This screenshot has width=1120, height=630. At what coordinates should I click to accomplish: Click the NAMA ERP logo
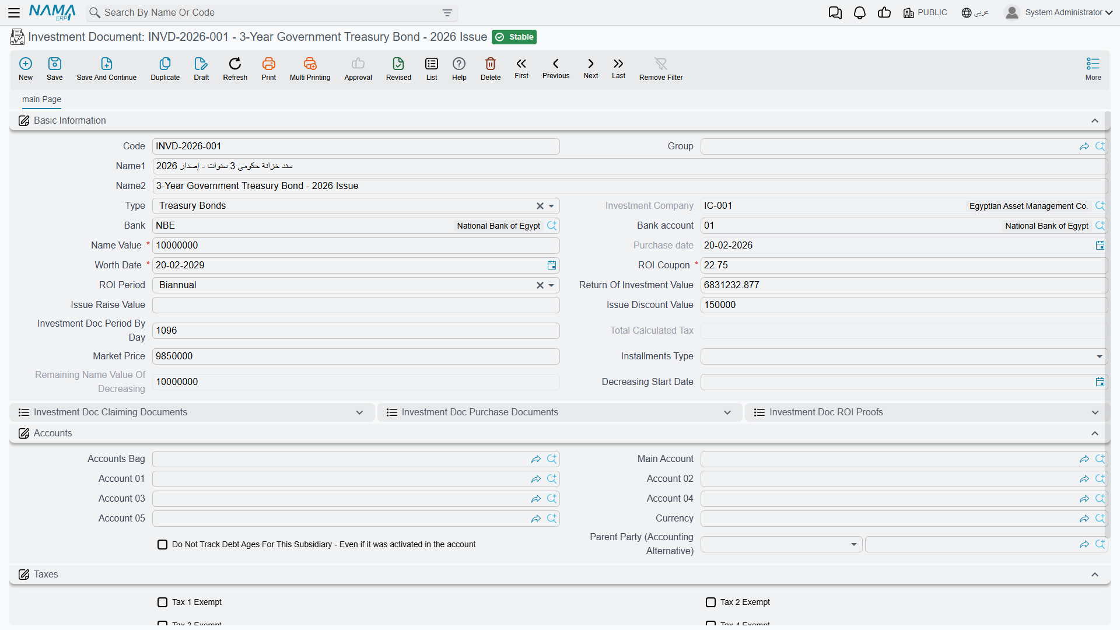[x=52, y=12]
